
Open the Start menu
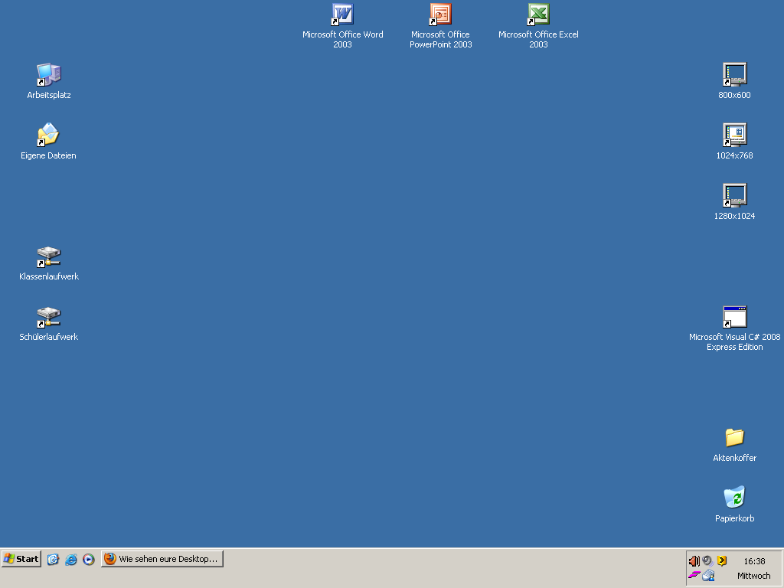point(21,559)
